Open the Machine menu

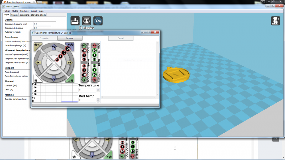[x=24, y=11]
